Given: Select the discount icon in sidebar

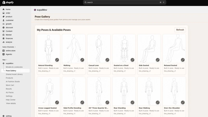Looking at the screenshot, I should tap(3, 28).
